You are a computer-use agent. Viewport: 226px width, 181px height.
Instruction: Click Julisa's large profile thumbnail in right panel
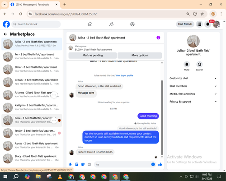click(x=193, y=41)
